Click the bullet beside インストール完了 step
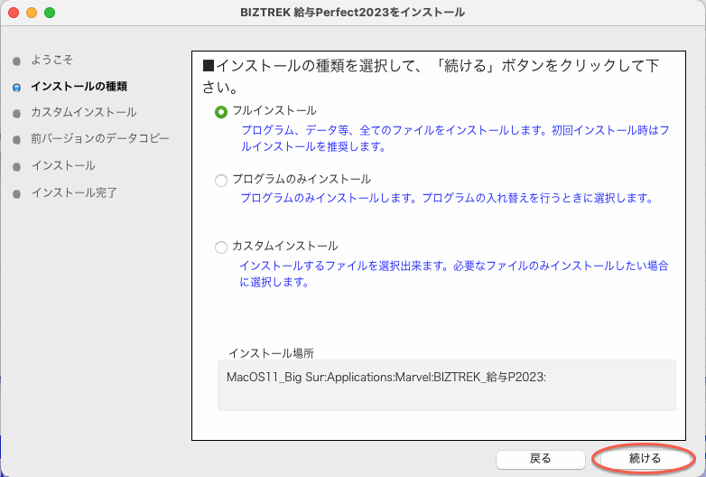 pyautogui.click(x=15, y=193)
